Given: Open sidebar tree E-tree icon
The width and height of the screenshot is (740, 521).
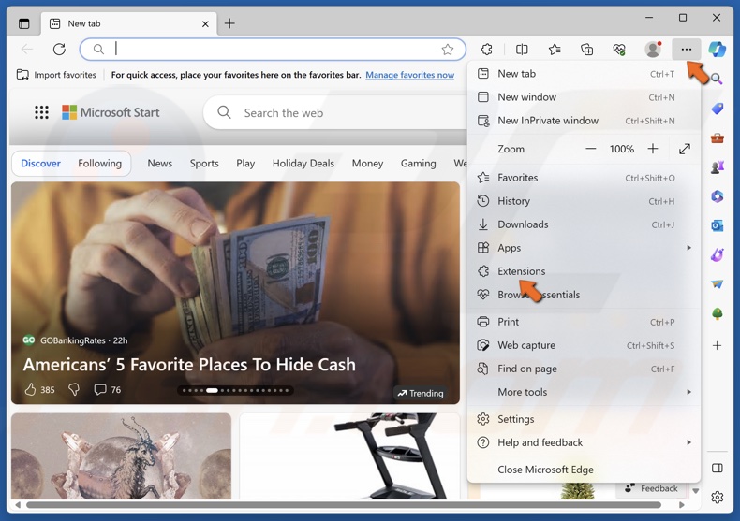Looking at the screenshot, I should click(717, 313).
